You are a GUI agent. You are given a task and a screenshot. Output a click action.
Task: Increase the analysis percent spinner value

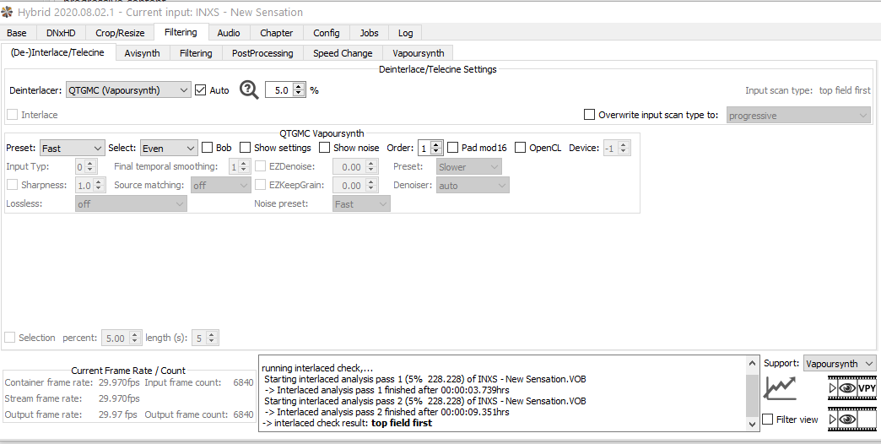click(x=299, y=87)
